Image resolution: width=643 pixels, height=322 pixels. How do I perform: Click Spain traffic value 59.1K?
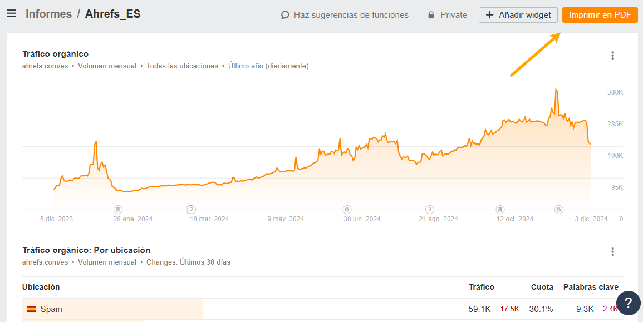click(x=479, y=309)
